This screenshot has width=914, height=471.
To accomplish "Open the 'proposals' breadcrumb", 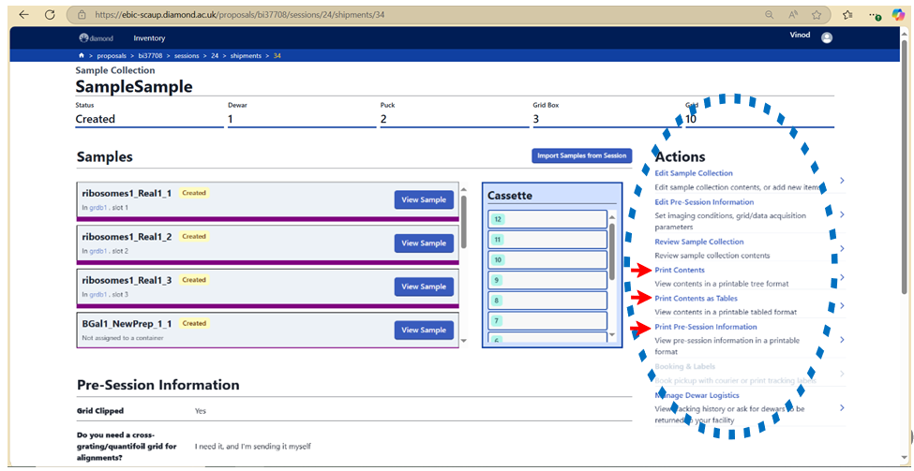I will point(112,56).
